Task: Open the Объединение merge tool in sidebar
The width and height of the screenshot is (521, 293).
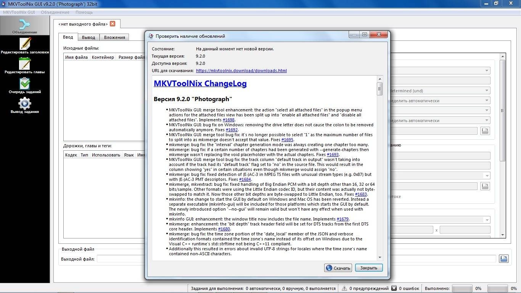Action: click(x=25, y=26)
